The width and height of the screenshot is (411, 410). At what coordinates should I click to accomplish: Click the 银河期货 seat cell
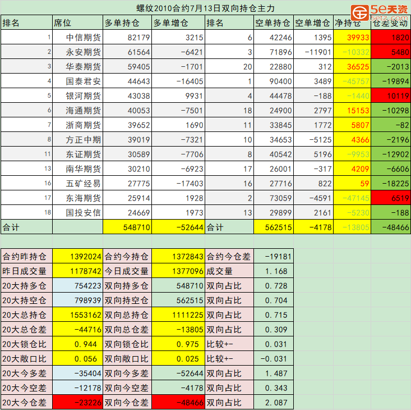[x=77, y=95]
